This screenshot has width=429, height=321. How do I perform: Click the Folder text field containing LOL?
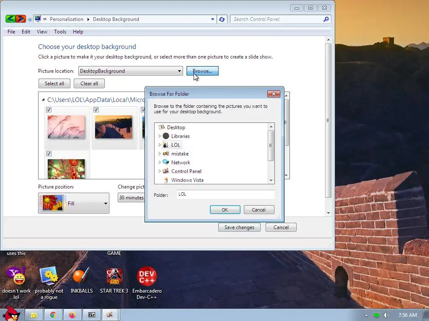pyautogui.click(x=225, y=194)
